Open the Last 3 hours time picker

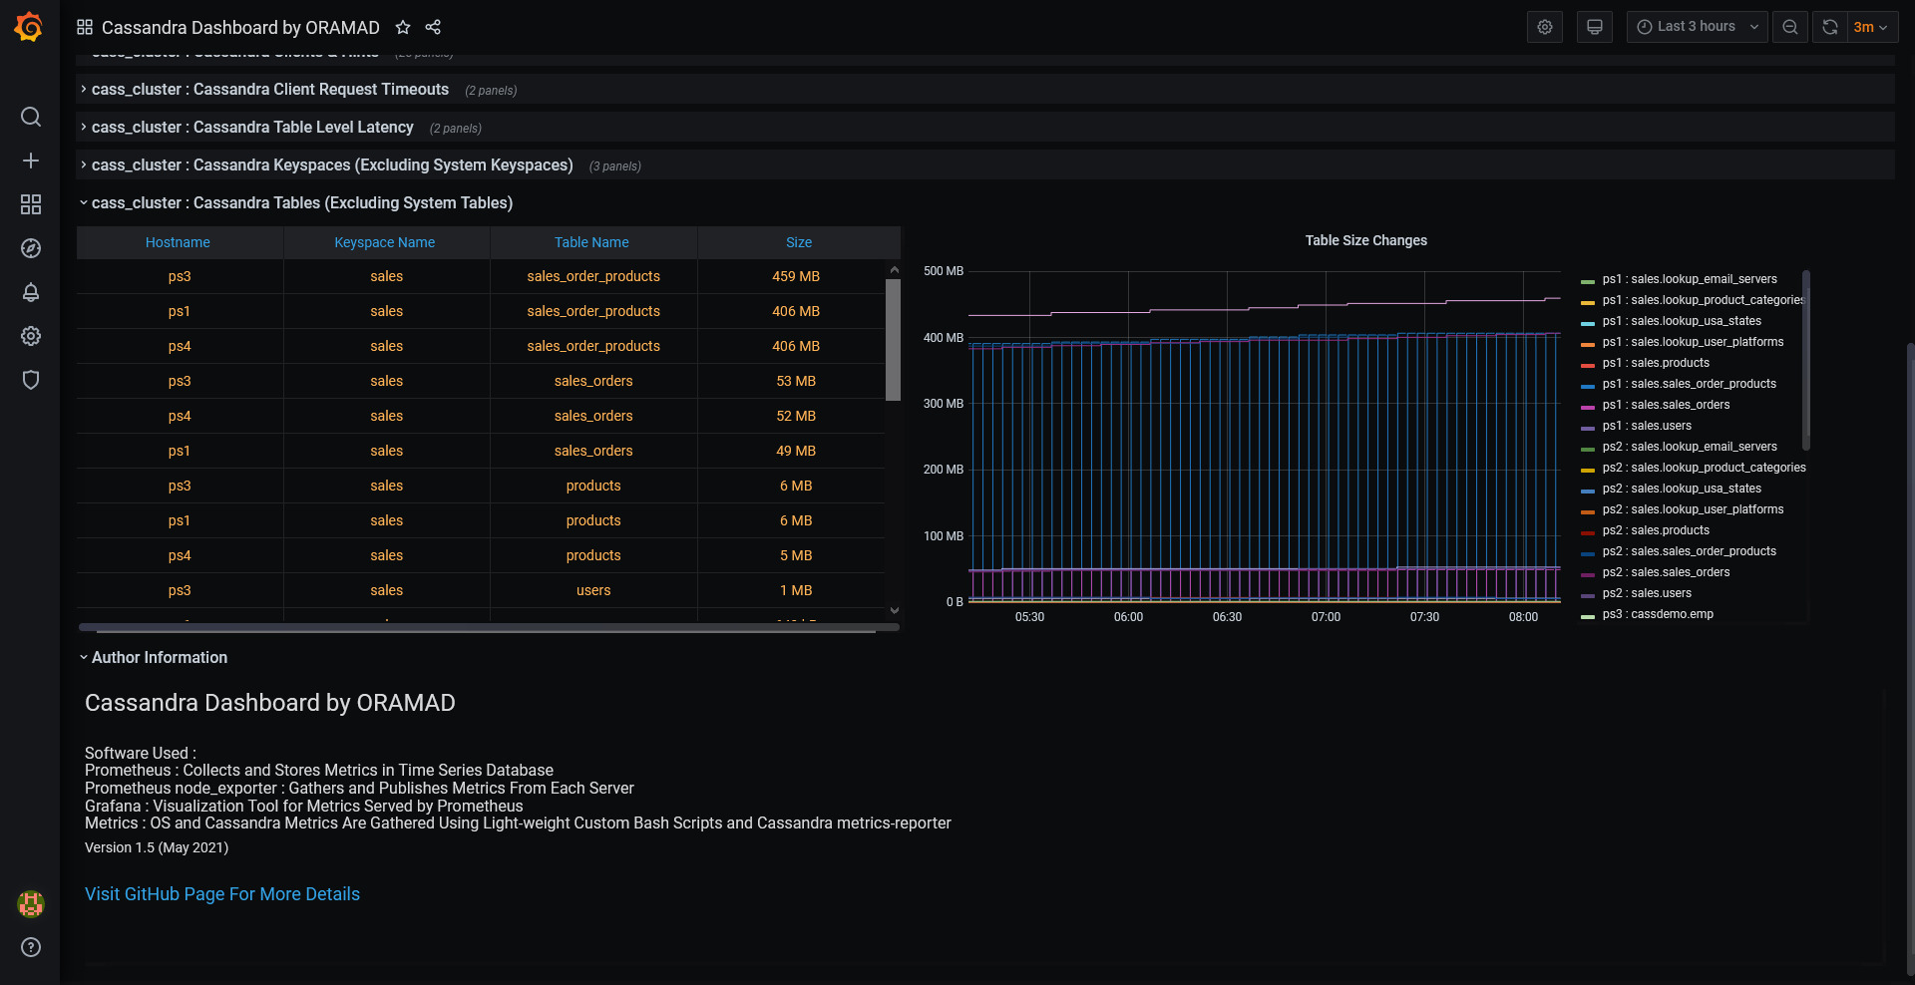[1697, 27]
